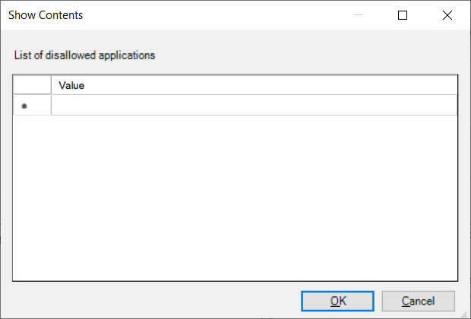The height and width of the screenshot is (319, 471).
Task: Click the new-row asterisk marker
Action: (24, 106)
